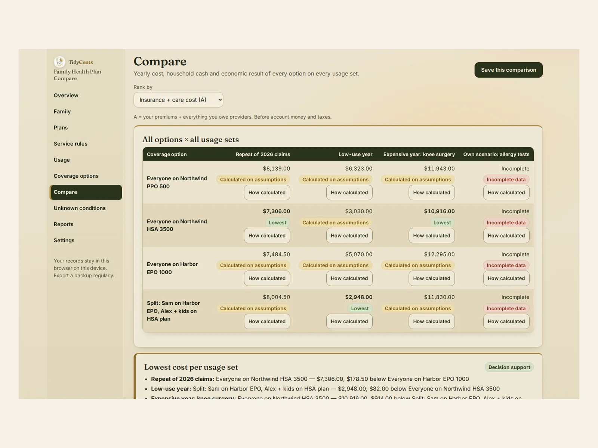Viewport: 598px width, 448px height.
Task: Open the Family section
Action: 86,112
